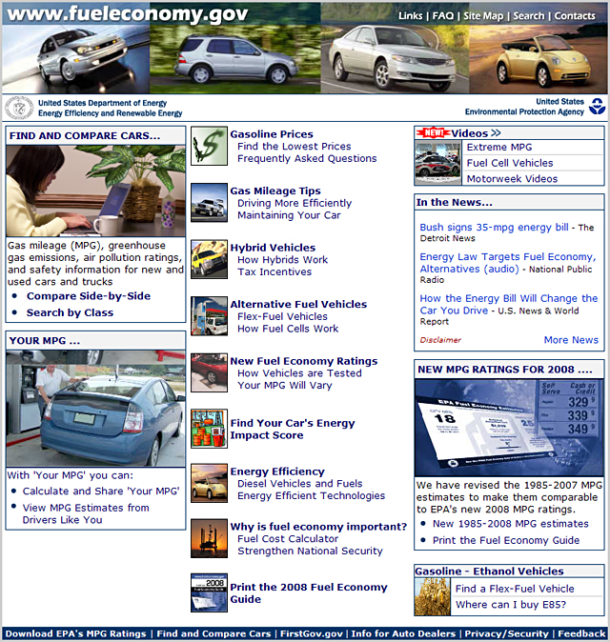Open Site Map in the top navigation

point(483,16)
